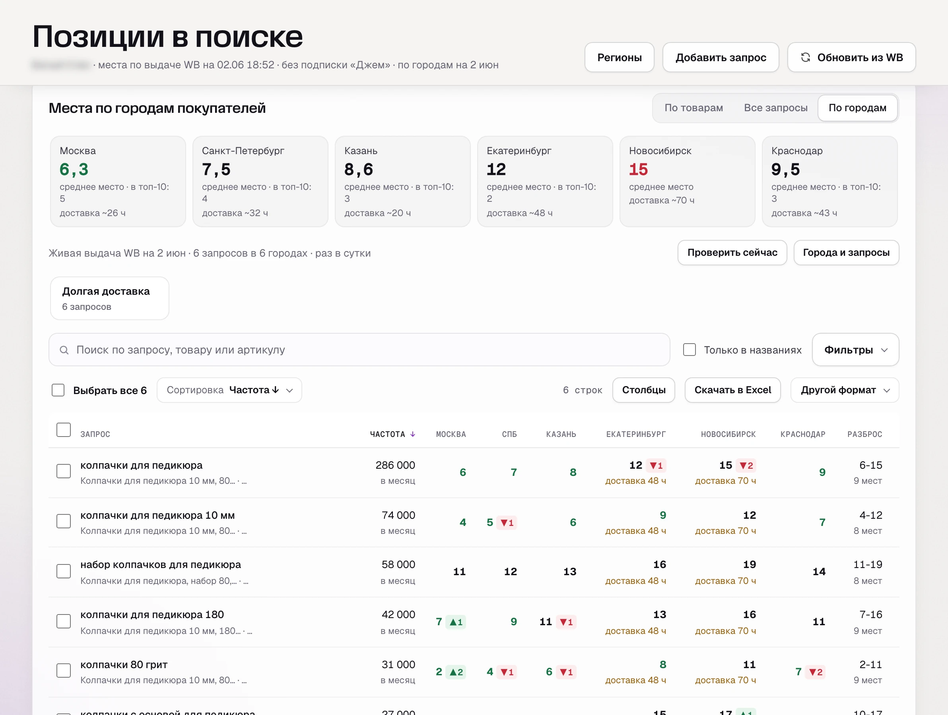
Task: Click the 286 000 frequency value
Action: click(395, 466)
